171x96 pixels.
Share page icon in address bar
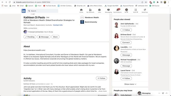pos(142,2)
